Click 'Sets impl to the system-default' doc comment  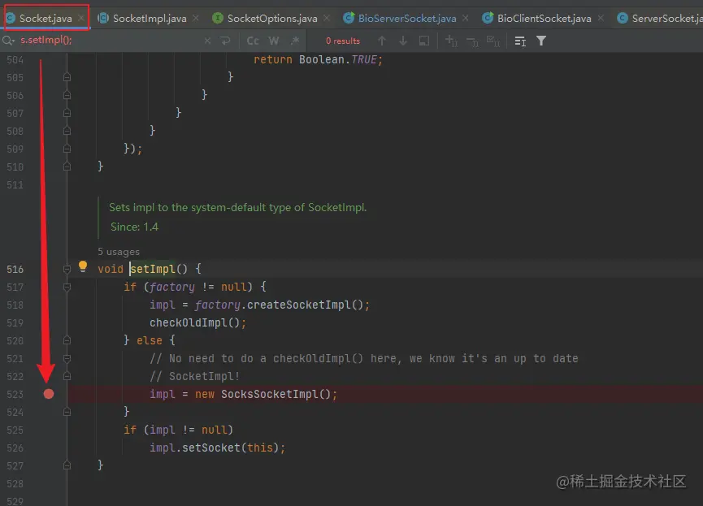point(237,207)
